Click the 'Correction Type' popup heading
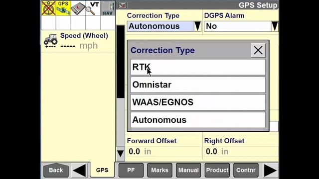The width and height of the screenshot is (319, 179). coord(162,50)
